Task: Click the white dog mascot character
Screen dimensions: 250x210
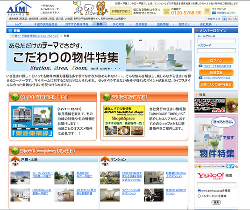Action: coord(89,9)
